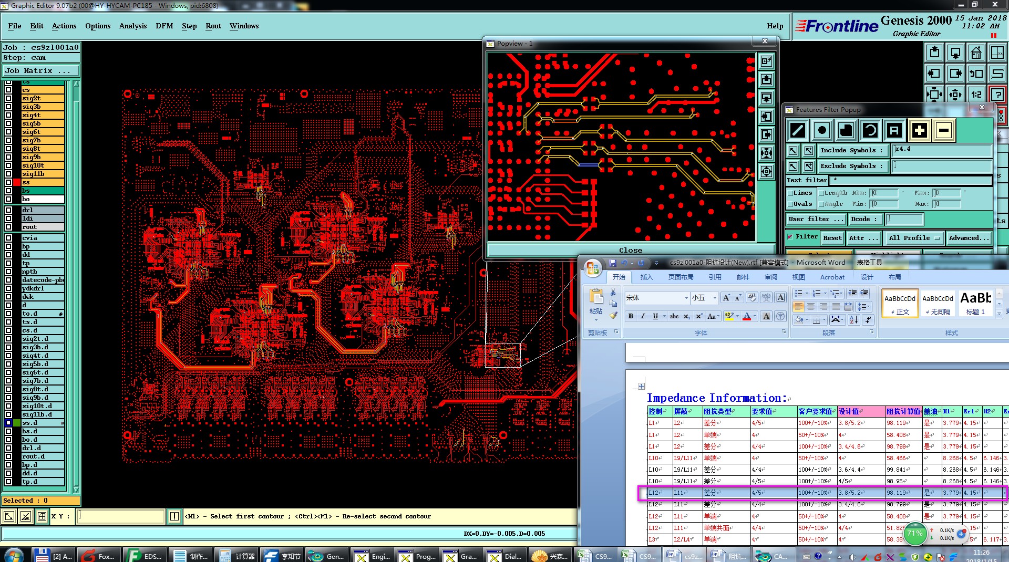The width and height of the screenshot is (1009, 562).
Task: Click the Home view icon
Action: coord(976,53)
